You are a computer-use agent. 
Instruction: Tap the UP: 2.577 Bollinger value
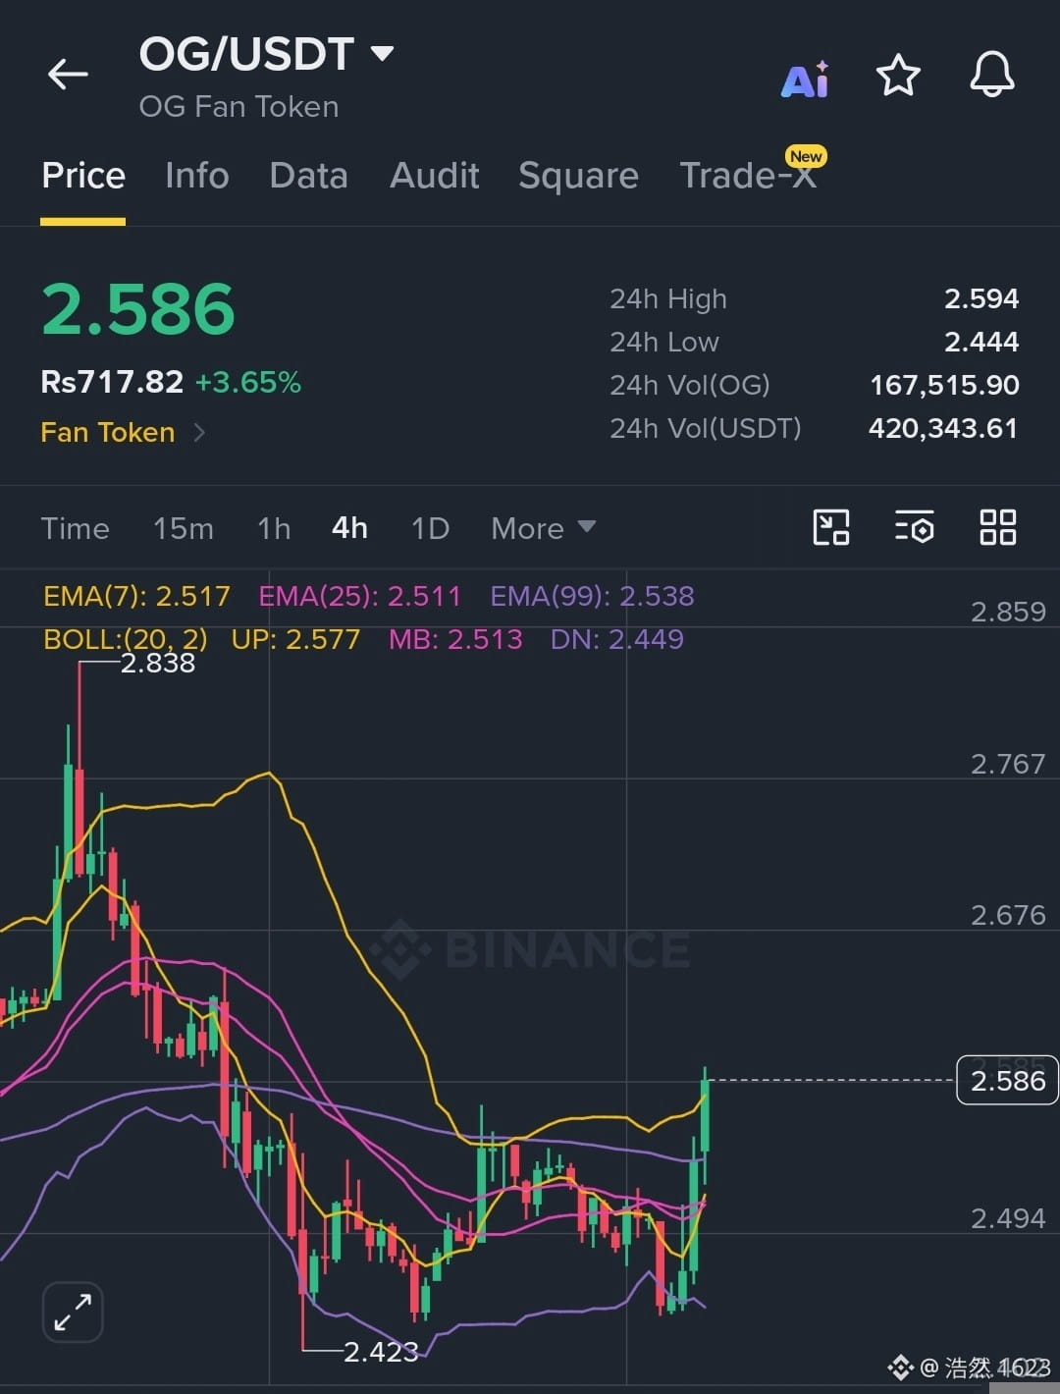pos(295,639)
